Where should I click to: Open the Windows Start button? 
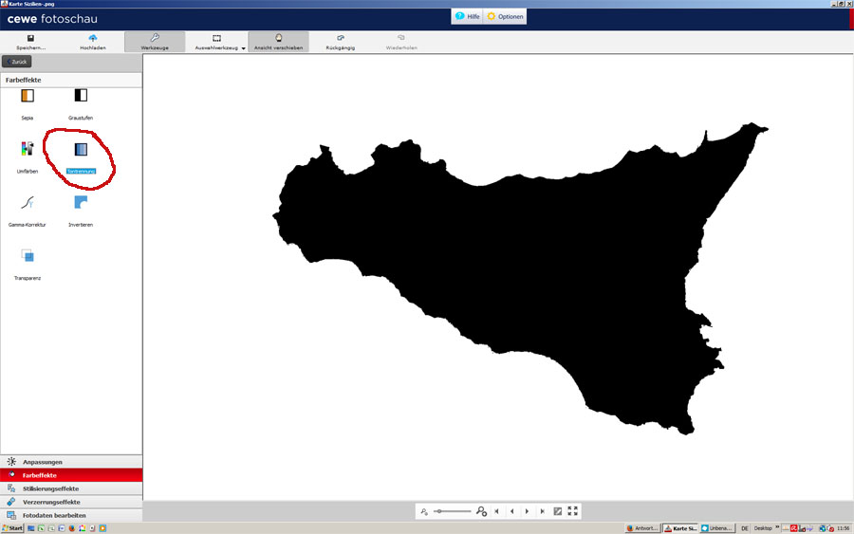click(12, 528)
